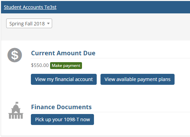The width and height of the screenshot is (190, 137).
Task: Open the Student Accounts Te3st link
Action: [x=30, y=7]
